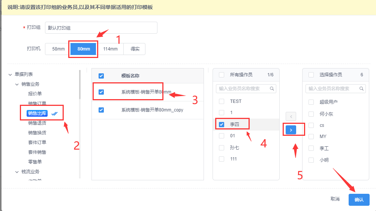376x211 pixels.
Task: Check the 01 operator checkbox
Action: click(x=222, y=136)
